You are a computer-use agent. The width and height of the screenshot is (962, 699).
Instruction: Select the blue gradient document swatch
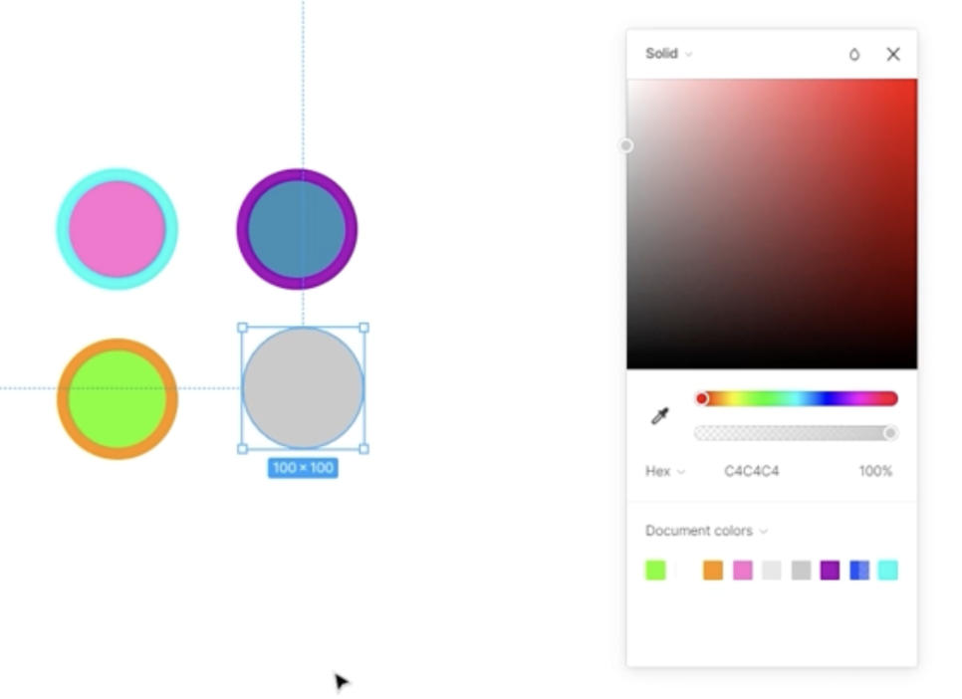click(858, 571)
